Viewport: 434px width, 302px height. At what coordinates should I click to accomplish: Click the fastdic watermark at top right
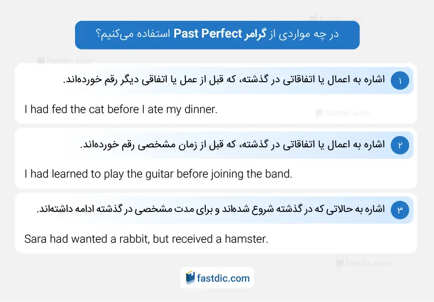(x=336, y=18)
